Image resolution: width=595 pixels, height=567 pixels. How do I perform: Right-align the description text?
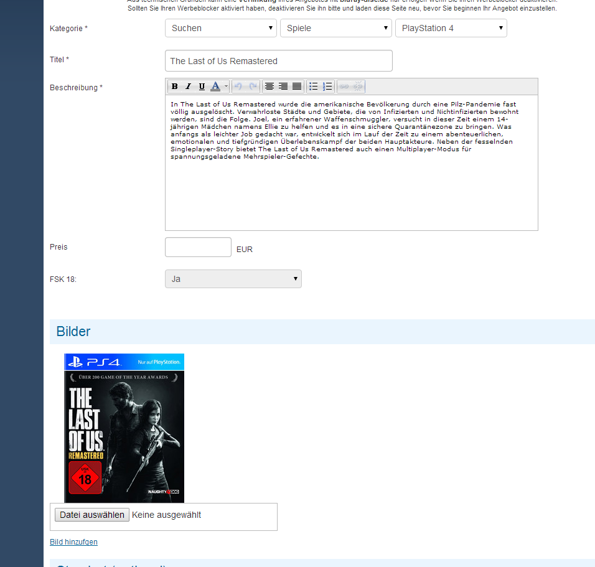point(283,87)
